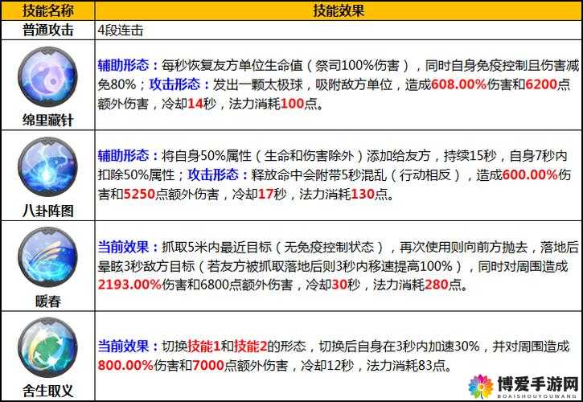Select the 技能效果 column header
This screenshot has width=583, height=402.
point(339,10)
